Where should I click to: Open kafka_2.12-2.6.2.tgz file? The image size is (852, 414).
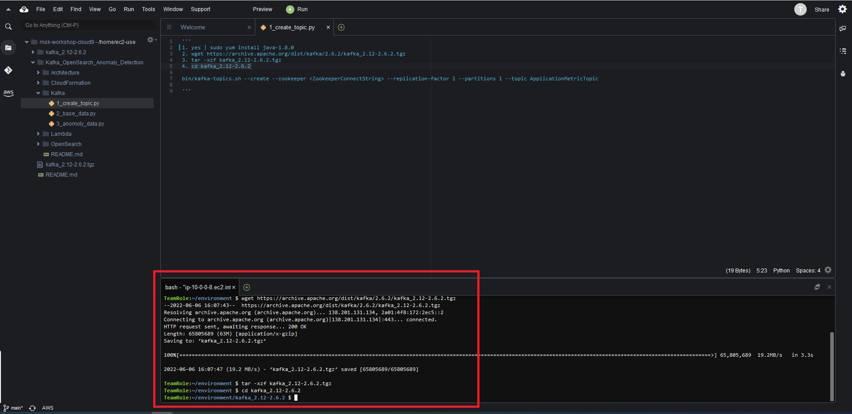point(70,165)
